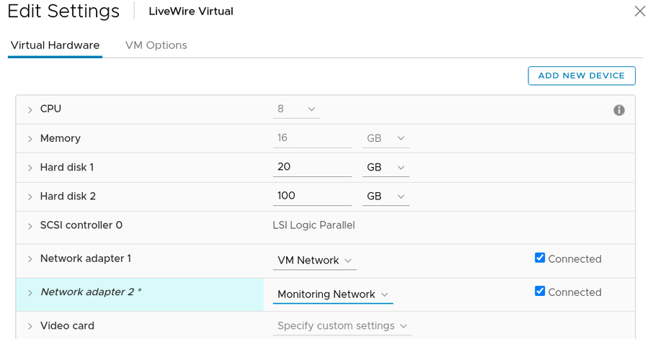Expand the Hard disk 1 row
The width and height of the screenshot is (653, 339).
pyautogui.click(x=30, y=168)
